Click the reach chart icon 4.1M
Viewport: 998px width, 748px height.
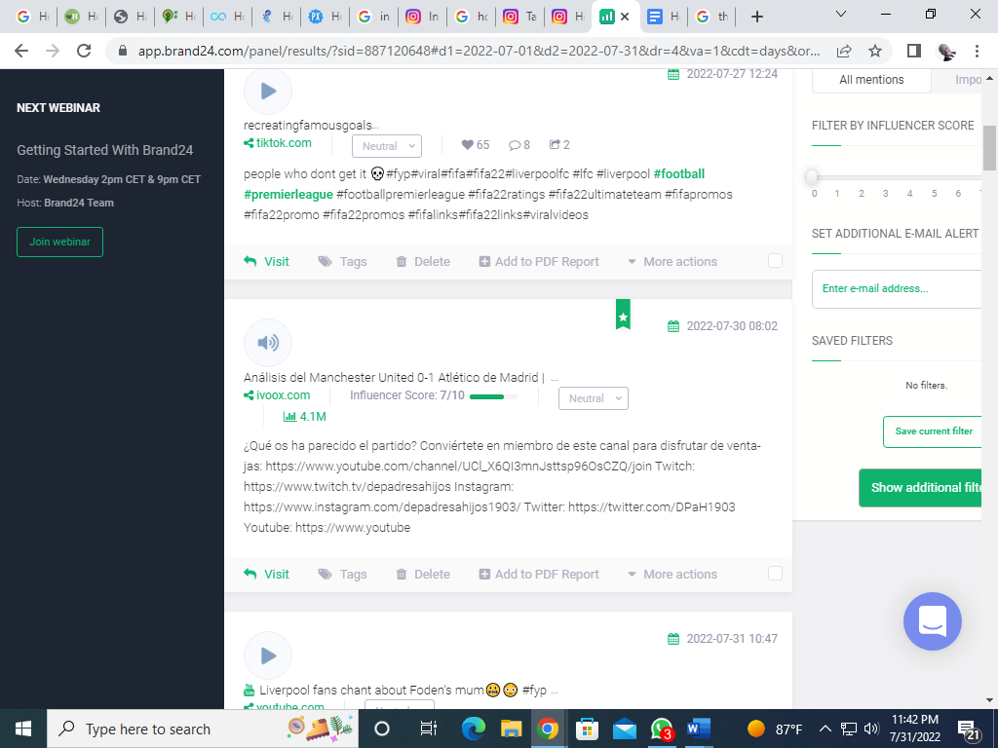coord(289,417)
